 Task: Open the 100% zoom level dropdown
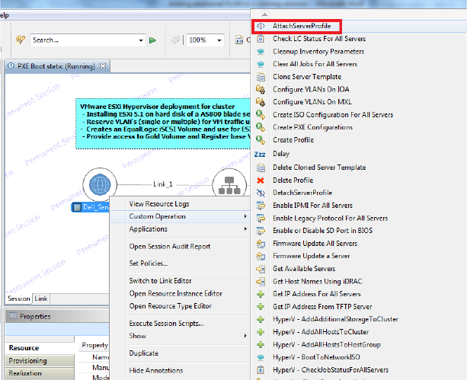(218, 40)
